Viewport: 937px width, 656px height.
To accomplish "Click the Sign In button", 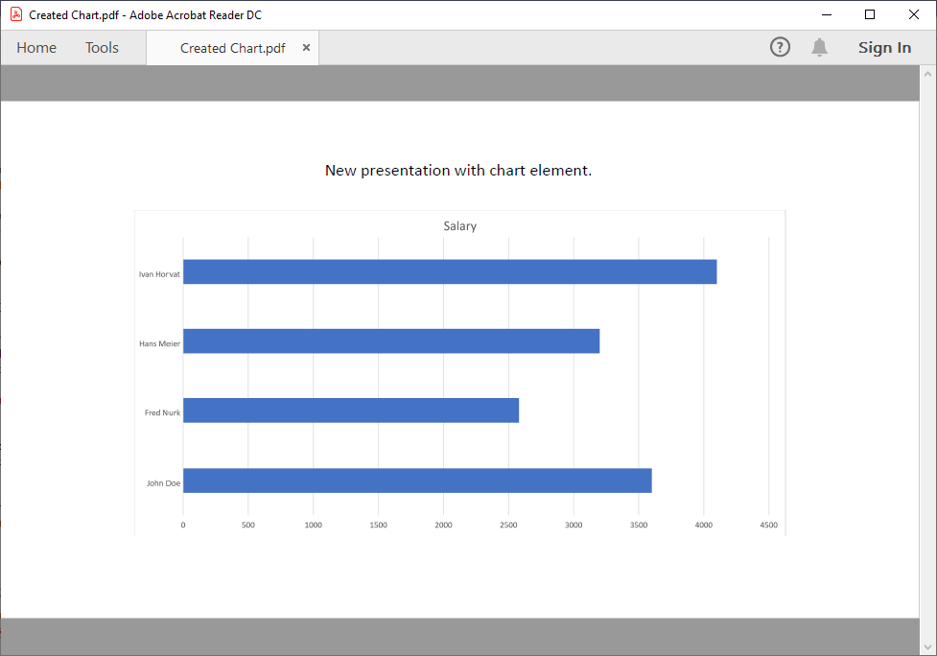I will 884,48.
